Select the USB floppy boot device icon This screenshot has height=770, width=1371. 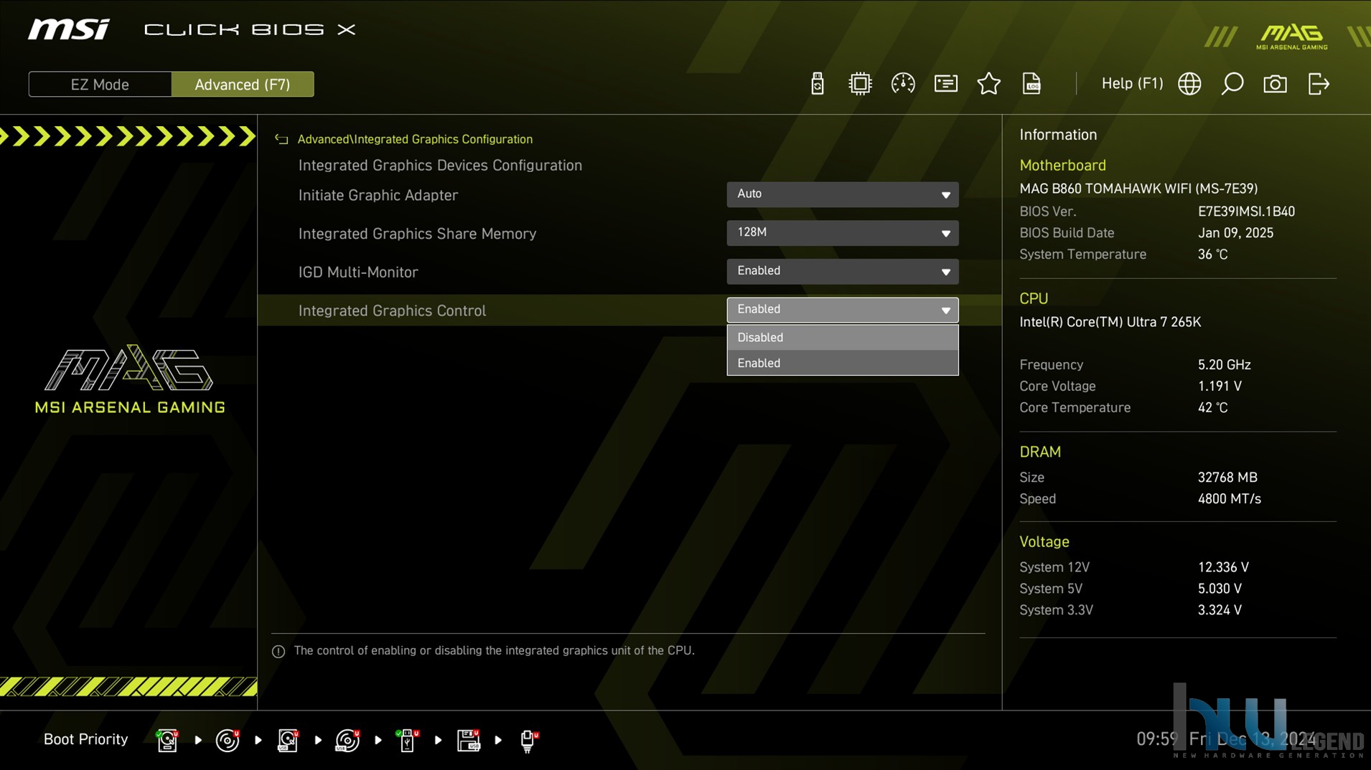tap(468, 740)
